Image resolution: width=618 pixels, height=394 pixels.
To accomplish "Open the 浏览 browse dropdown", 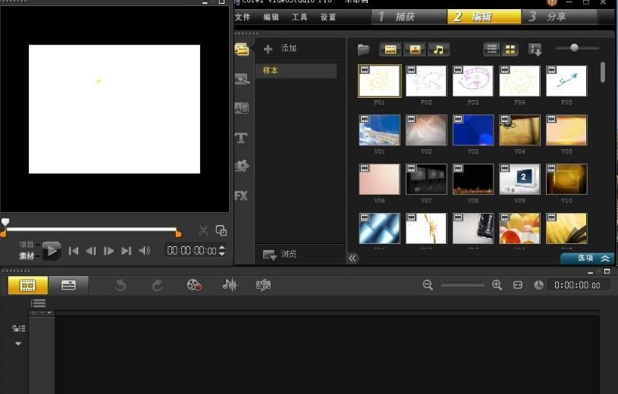I will [x=280, y=255].
